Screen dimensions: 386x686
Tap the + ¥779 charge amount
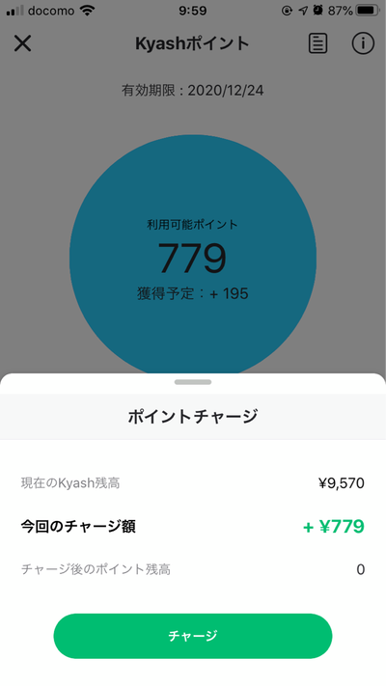point(334,526)
